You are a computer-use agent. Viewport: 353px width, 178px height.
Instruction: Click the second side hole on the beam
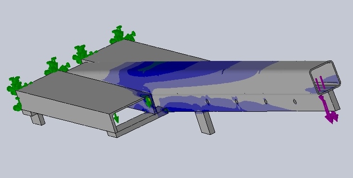tap(237, 102)
